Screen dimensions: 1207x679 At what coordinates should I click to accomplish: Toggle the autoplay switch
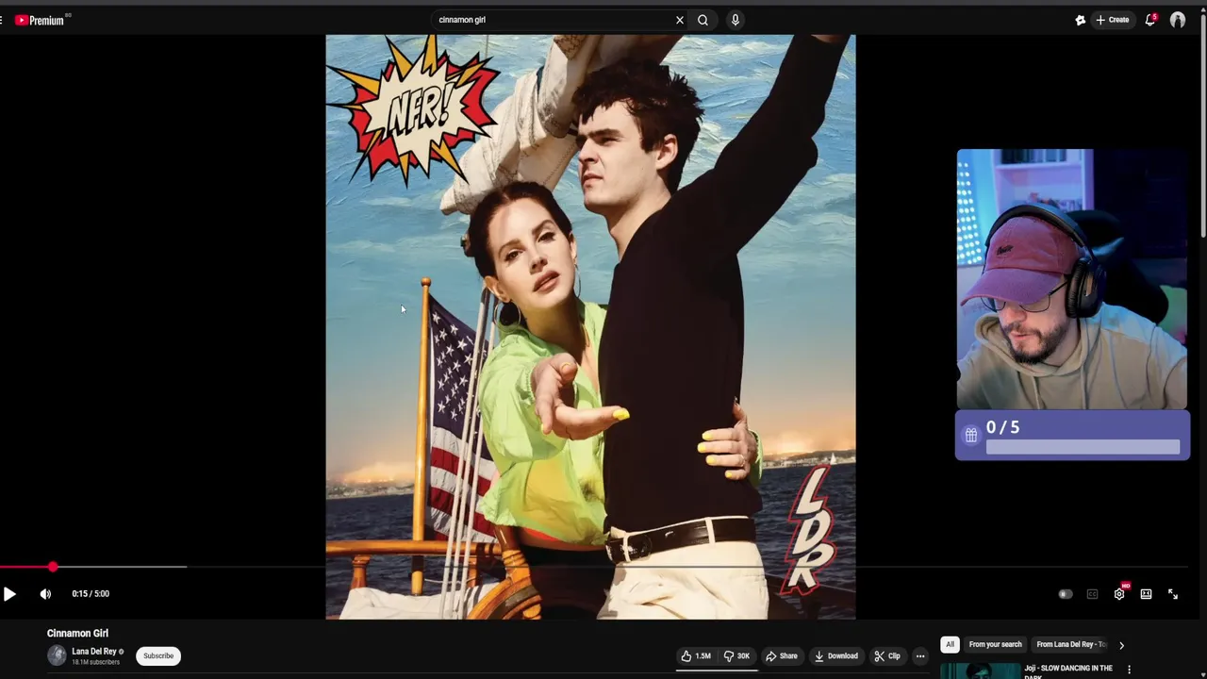pyautogui.click(x=1066, y=594)
